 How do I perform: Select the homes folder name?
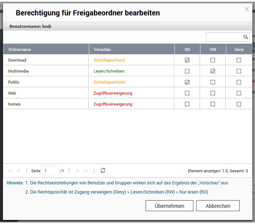point(14,104)
